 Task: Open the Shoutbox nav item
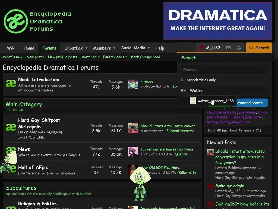[x=74, y=48]
